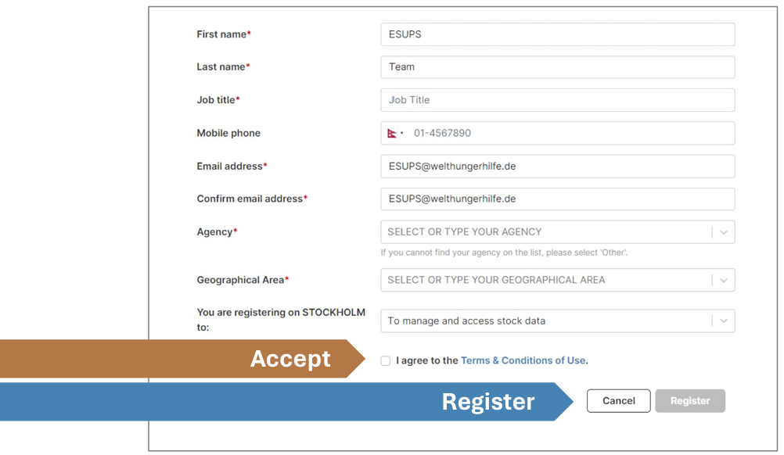Check the Terms & Conditions agreement box
This screenshot has width=784, height=455.
click(x=386, y=361)
